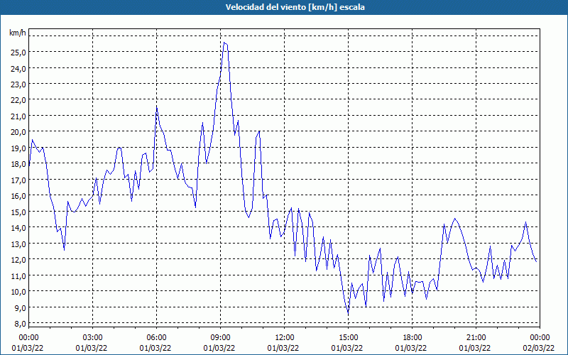Click the 11,0 y-axis value
Viewport: 568px width, 355px height.
(18, 275)
